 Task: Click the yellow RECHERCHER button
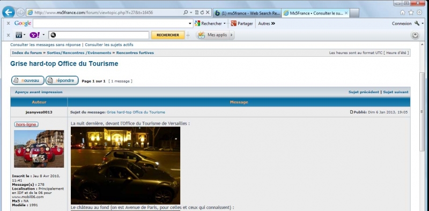pos(168,35)
